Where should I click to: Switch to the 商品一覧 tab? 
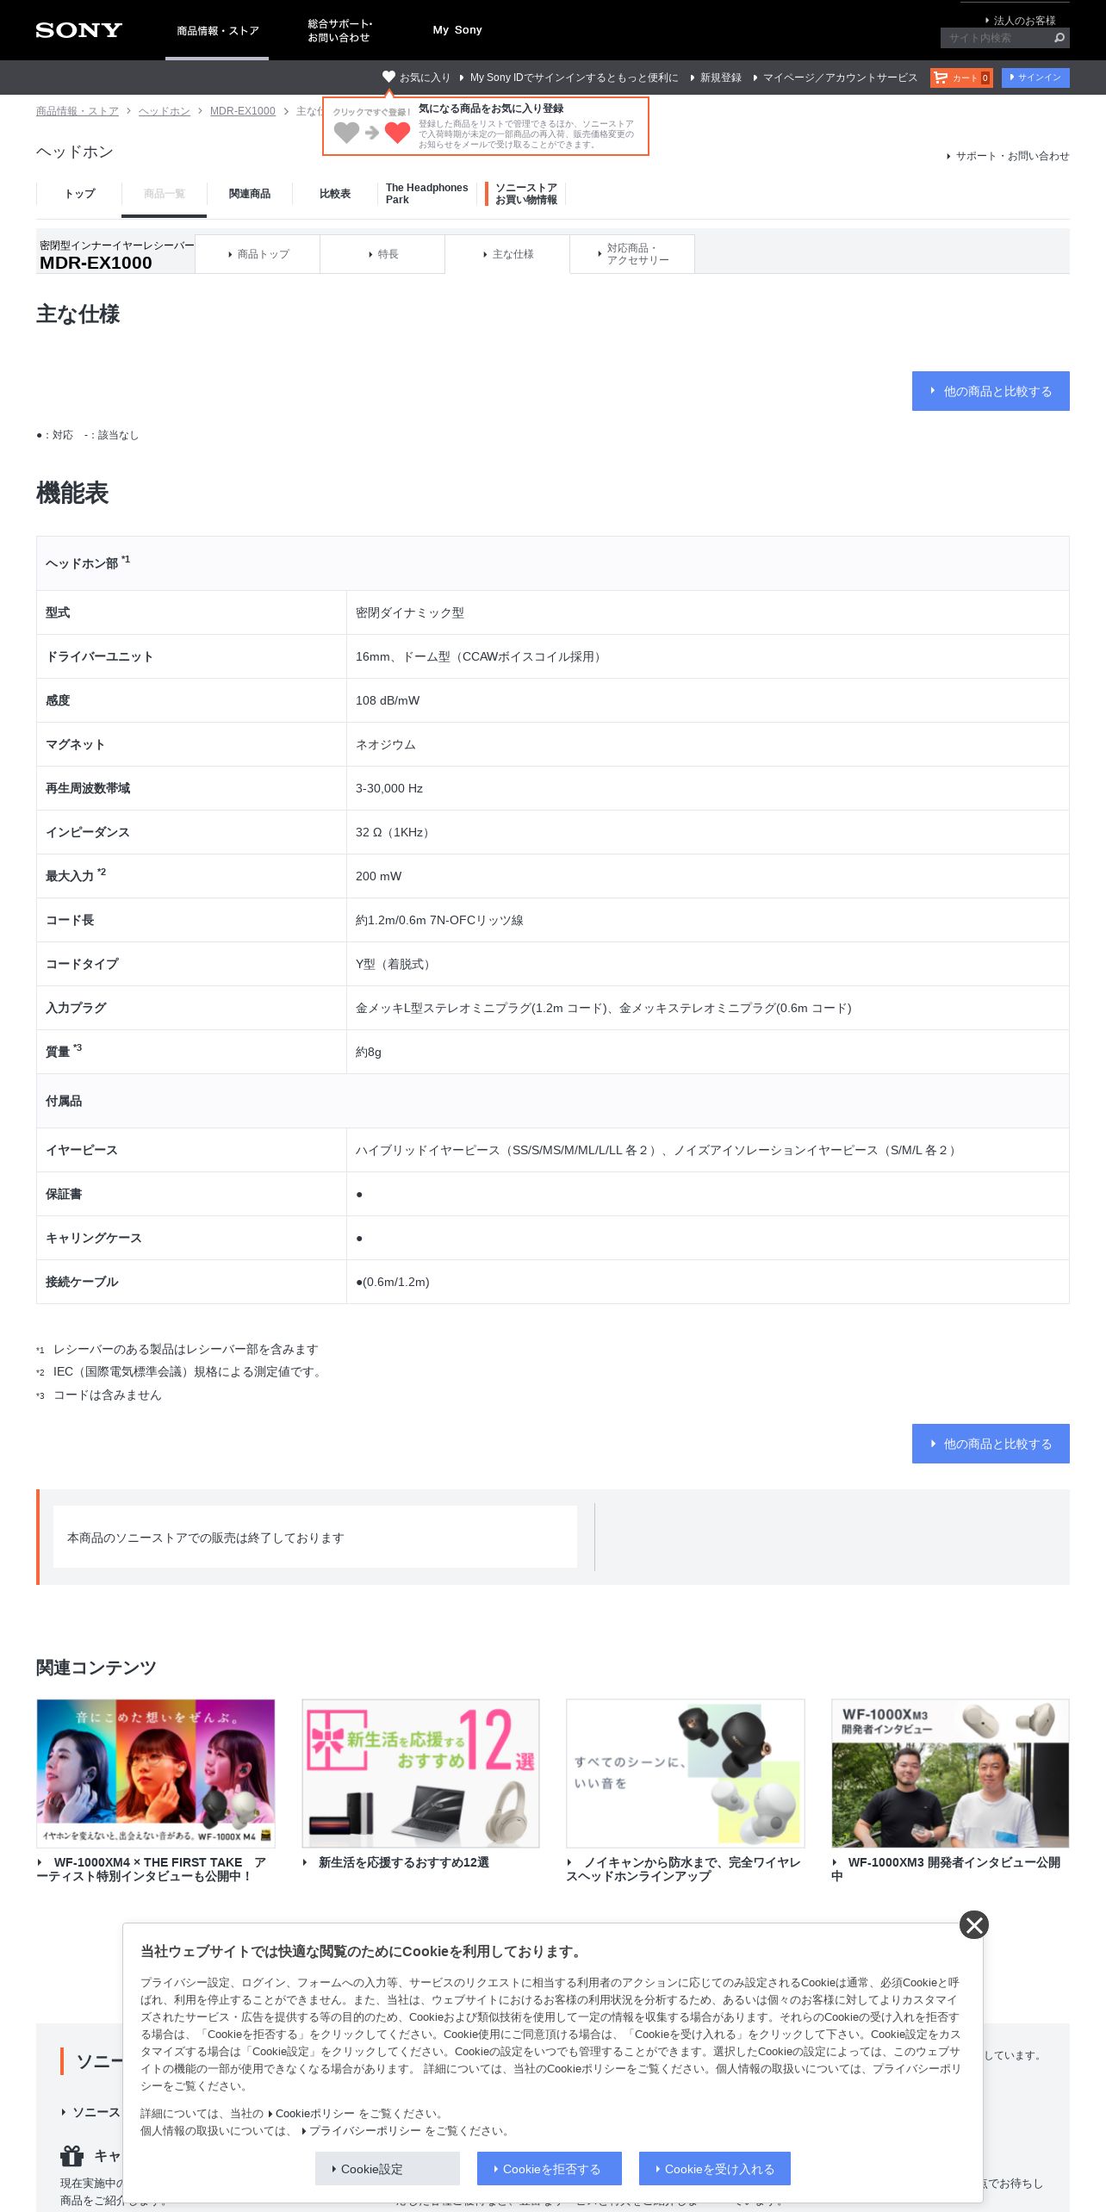[164, 194]
